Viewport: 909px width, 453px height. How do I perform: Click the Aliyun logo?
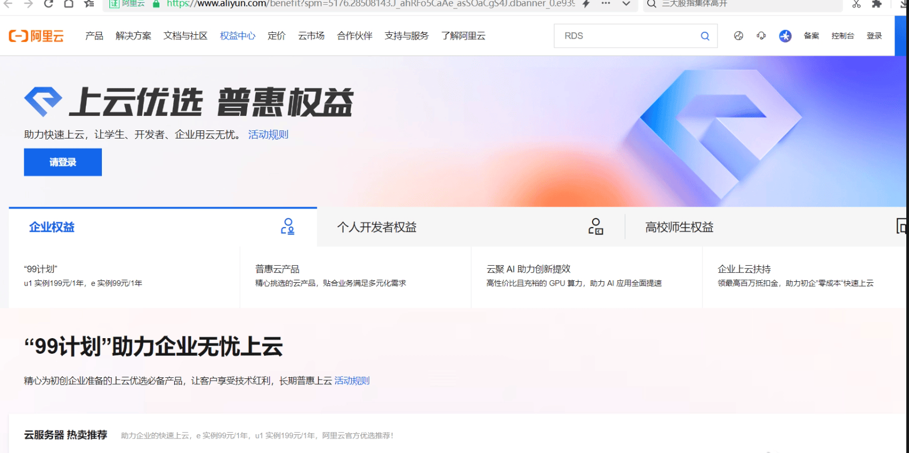pyautogui.click(x=36, y=36)
